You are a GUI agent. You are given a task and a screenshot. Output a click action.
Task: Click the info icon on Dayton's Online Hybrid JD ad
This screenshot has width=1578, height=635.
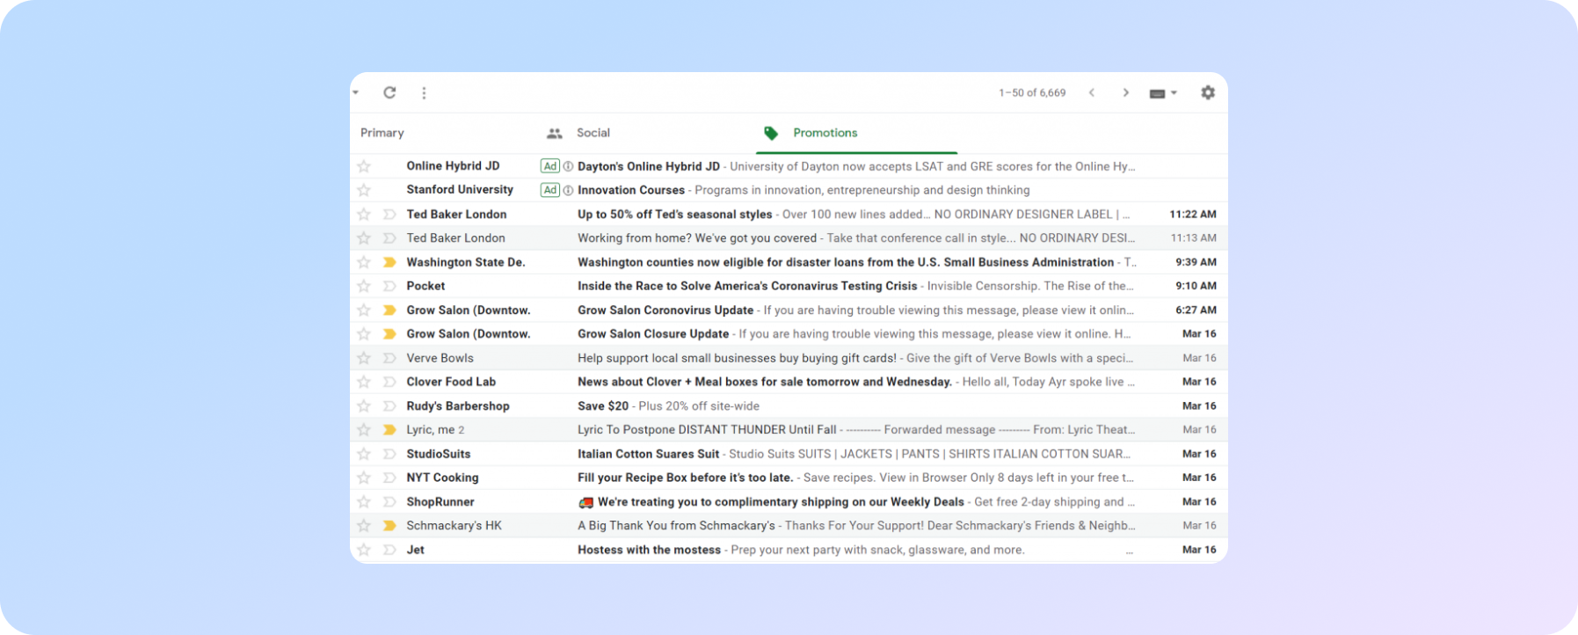568,166
